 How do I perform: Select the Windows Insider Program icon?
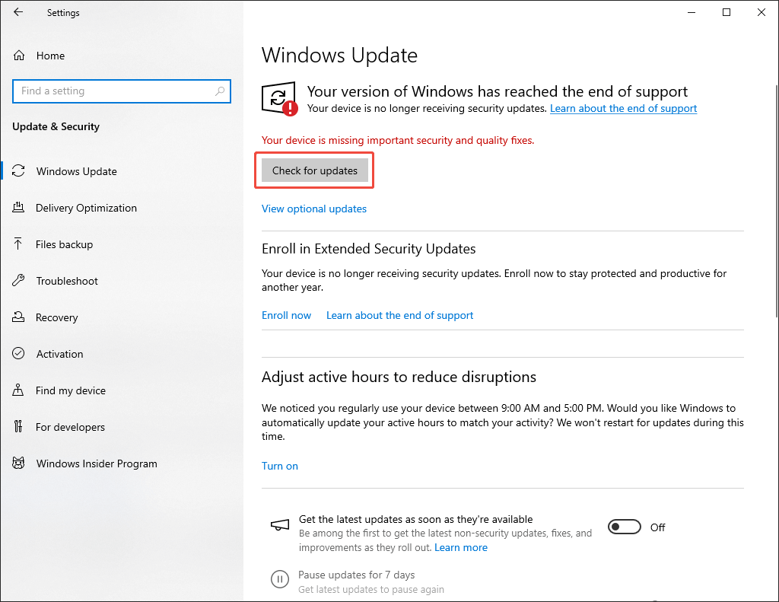(18, 463)
